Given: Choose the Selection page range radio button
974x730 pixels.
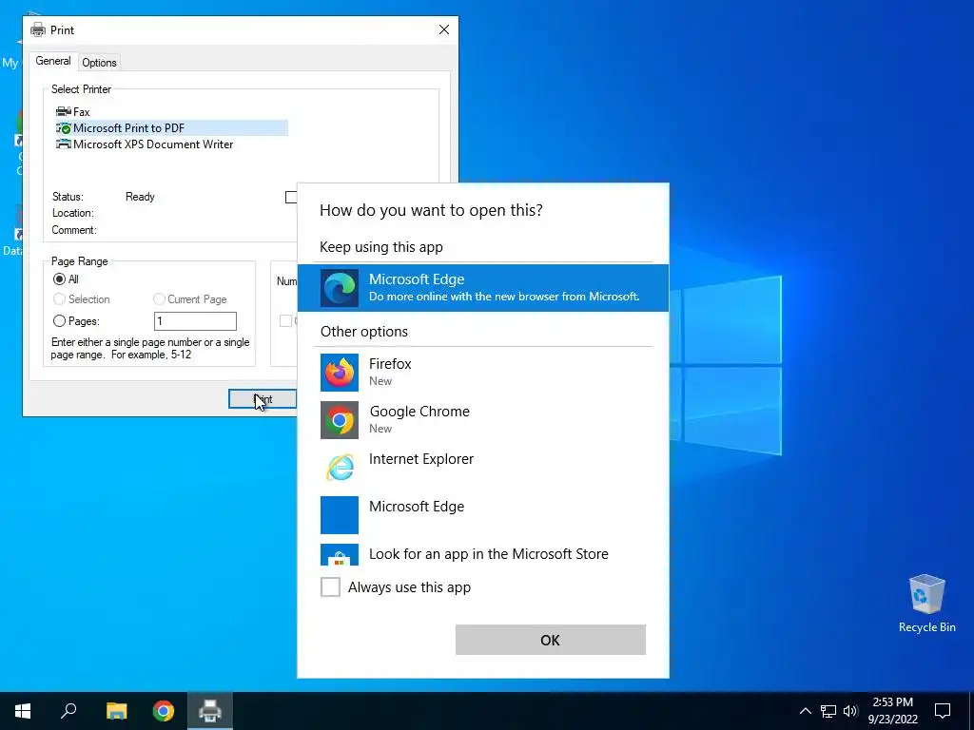Looking at the screenshot, I should (59, 299).
